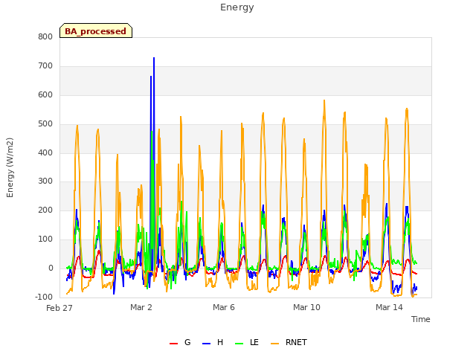Toggle the G series legend entry
The height and width of the screenshot is (357, 476).
click(180, 342)
